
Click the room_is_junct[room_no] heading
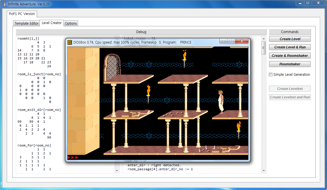point(39,74)
